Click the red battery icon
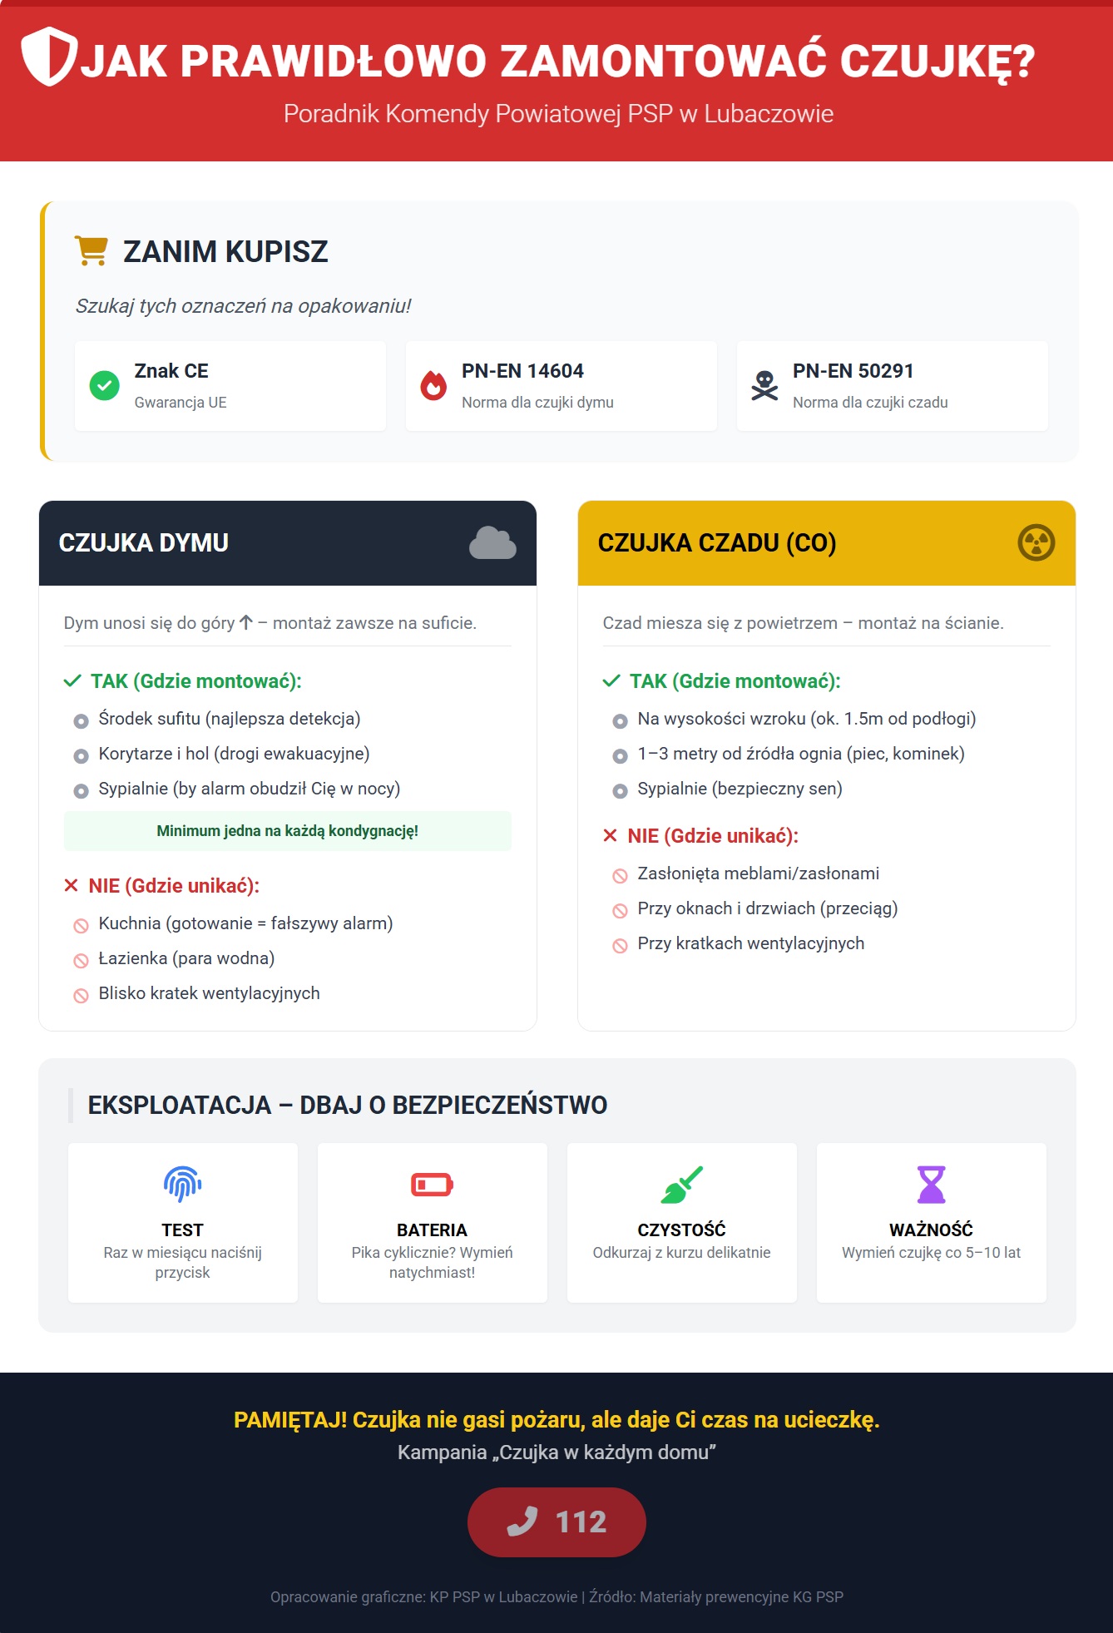Screen dimensions: 1113x1633 [432, 1184]
